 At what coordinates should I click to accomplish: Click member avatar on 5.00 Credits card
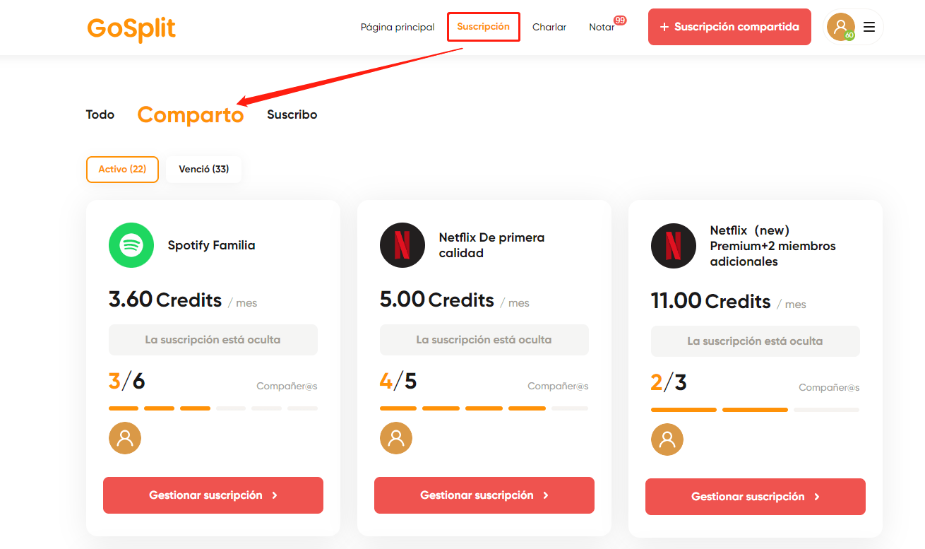[396, 438]
